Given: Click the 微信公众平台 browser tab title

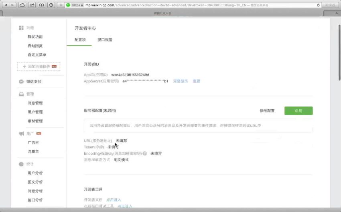Looking at the screenshot, I should (162, 14).
